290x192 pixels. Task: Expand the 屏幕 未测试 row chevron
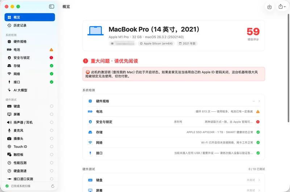click(259, 190)
